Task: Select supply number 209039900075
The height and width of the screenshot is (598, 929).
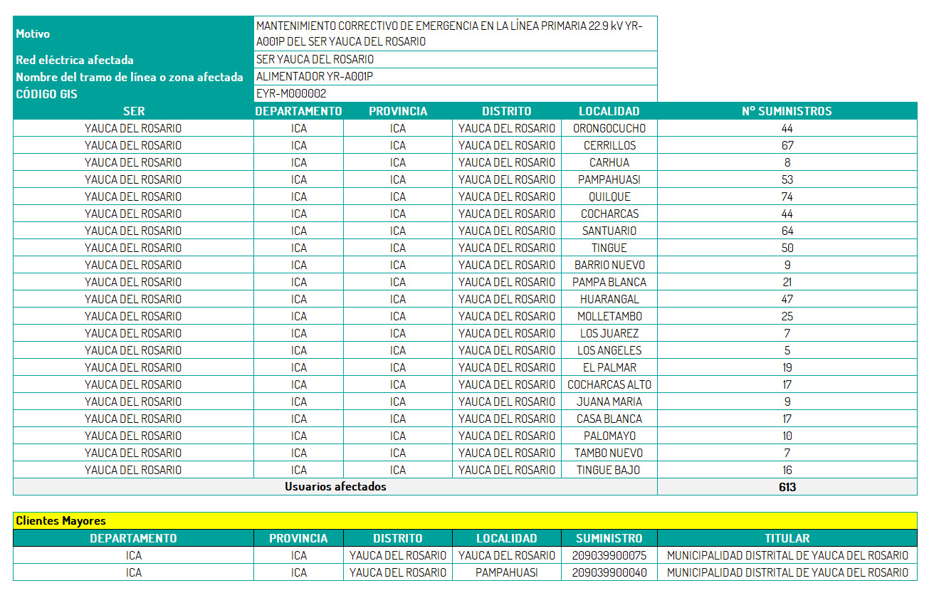Action: (609, 555)
